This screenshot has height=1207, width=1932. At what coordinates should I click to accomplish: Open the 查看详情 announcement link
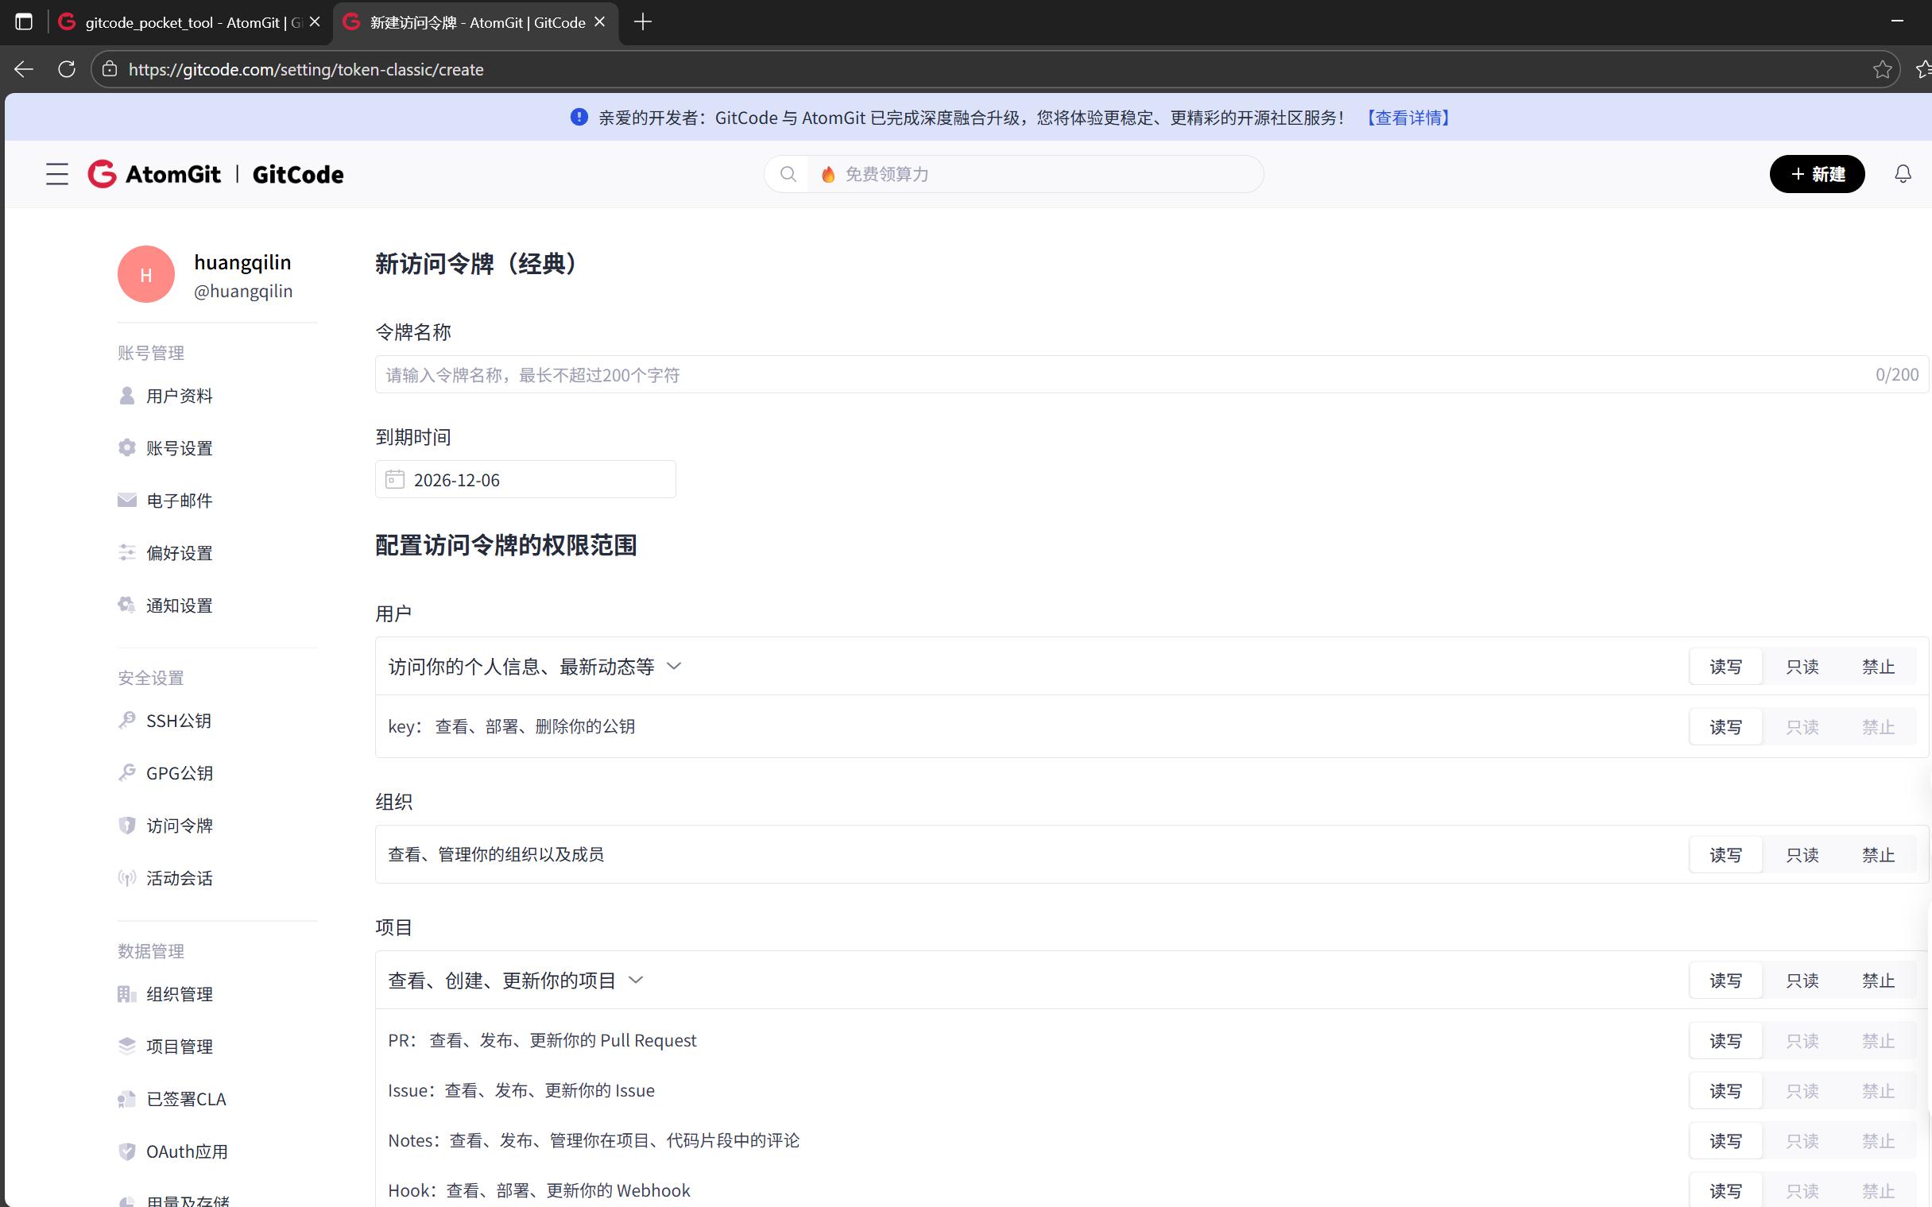[x=1408, y=118]
